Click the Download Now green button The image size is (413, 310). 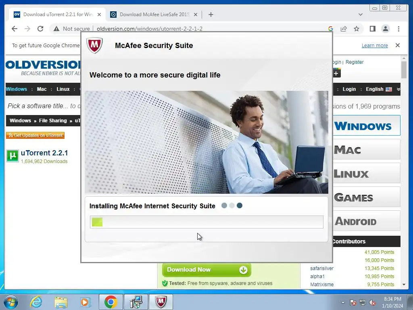coord(207,270)
